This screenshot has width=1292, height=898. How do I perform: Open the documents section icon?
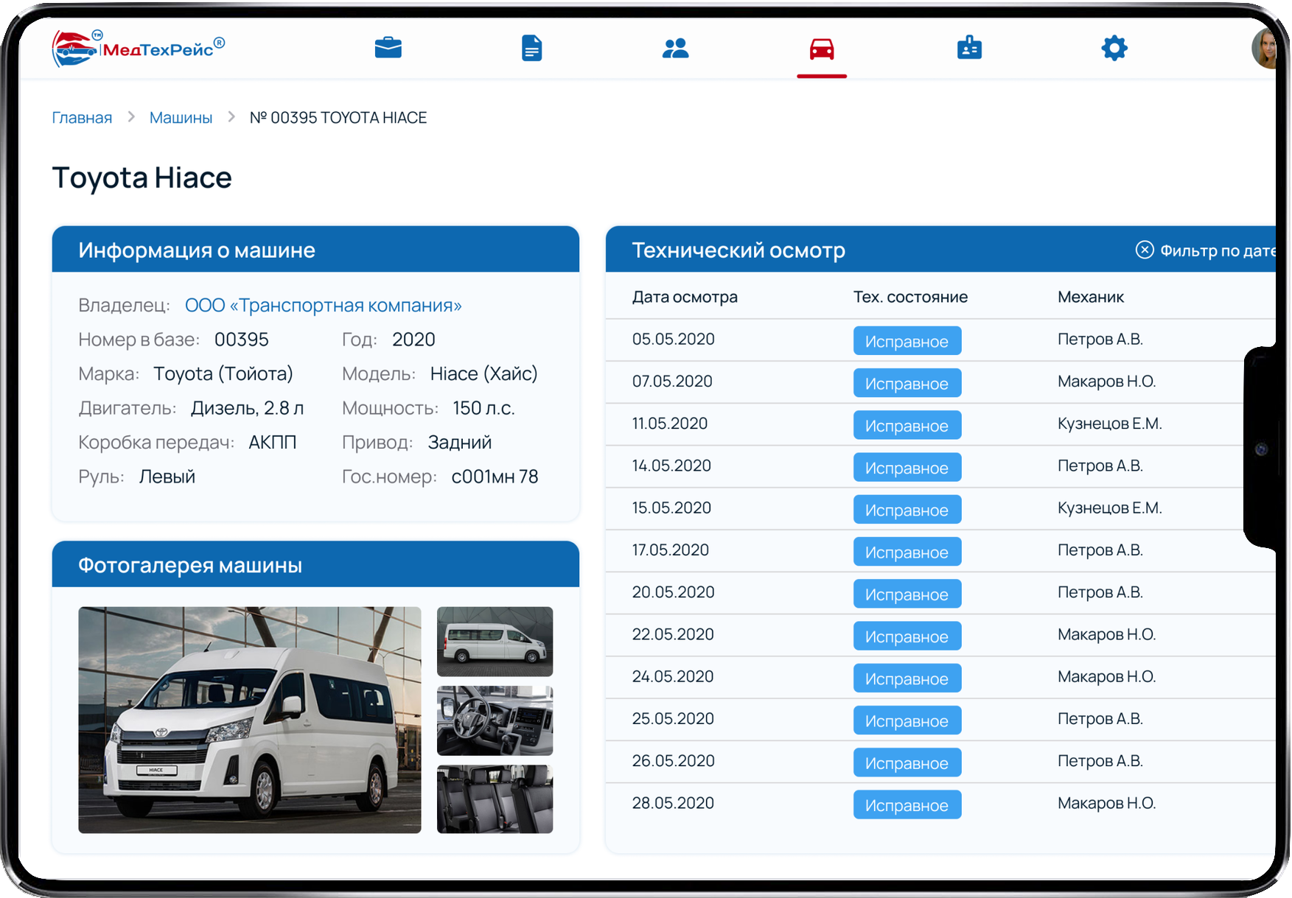click(531, 48)
